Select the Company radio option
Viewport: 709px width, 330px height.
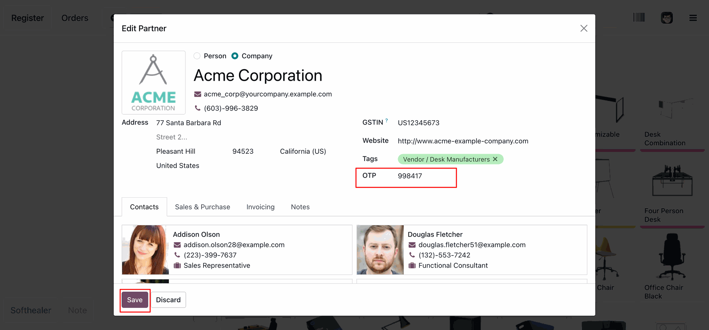tap(235, 56)
